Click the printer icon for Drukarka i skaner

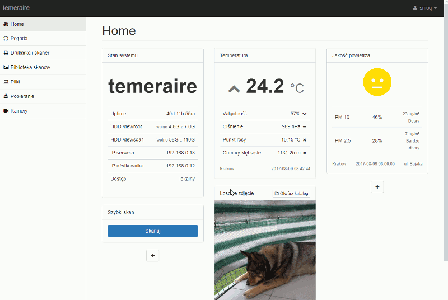point(6,53)
